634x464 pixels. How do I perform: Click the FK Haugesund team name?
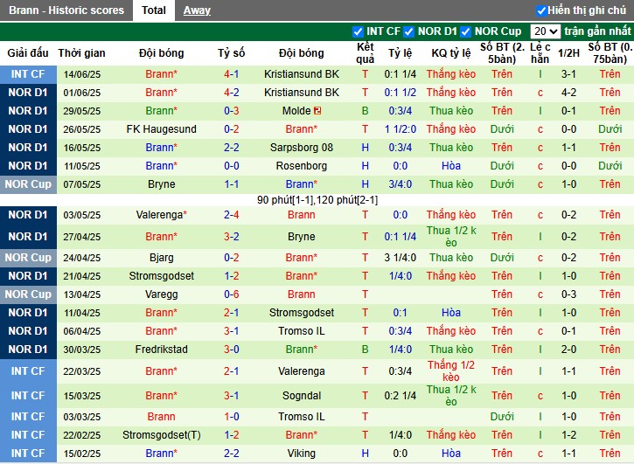(x=161, y=129)
